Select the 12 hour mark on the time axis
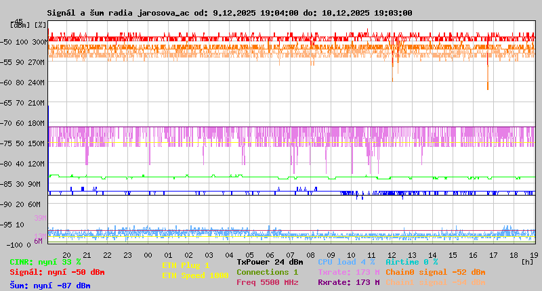Viewport: 542px width, 291px height. pos(392,254)
